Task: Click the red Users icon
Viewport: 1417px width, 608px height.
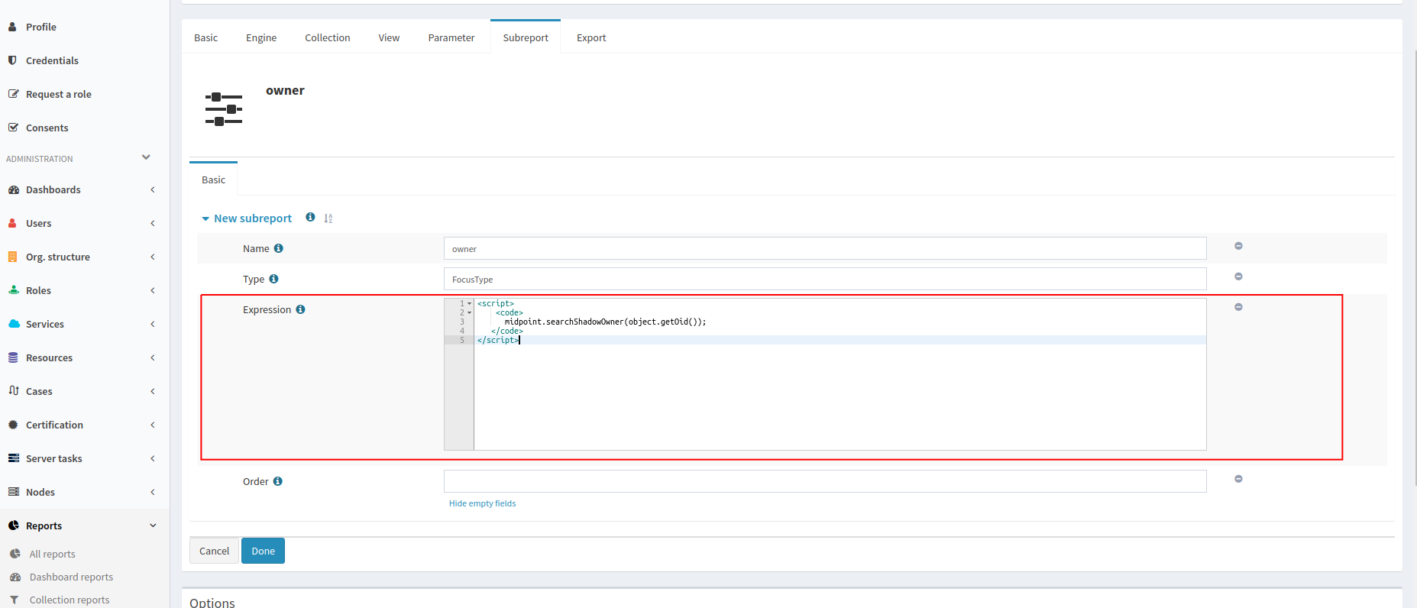Action: click(x=13, y=223)
